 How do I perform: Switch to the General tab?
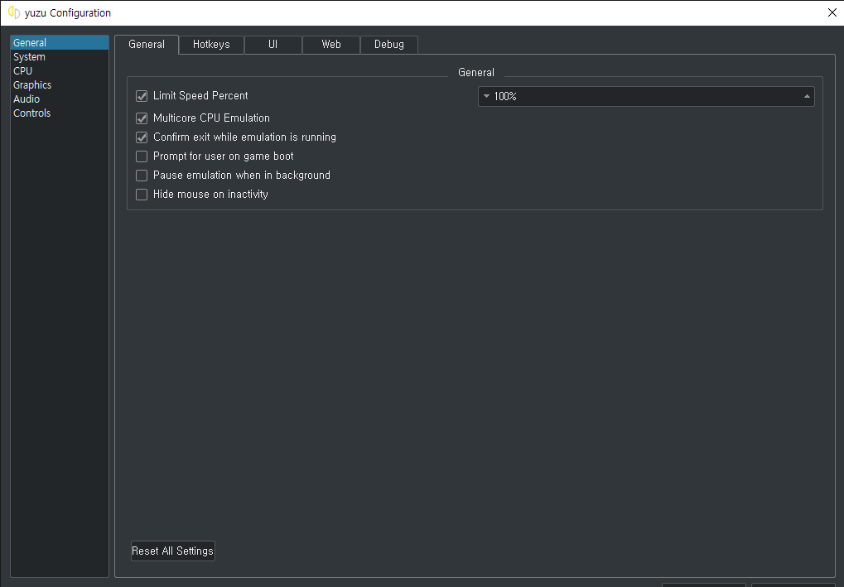(x=147, y=45)
